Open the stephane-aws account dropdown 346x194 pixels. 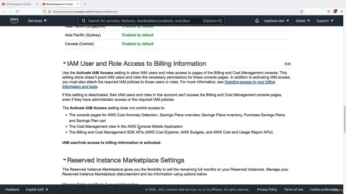click(276, 20)
